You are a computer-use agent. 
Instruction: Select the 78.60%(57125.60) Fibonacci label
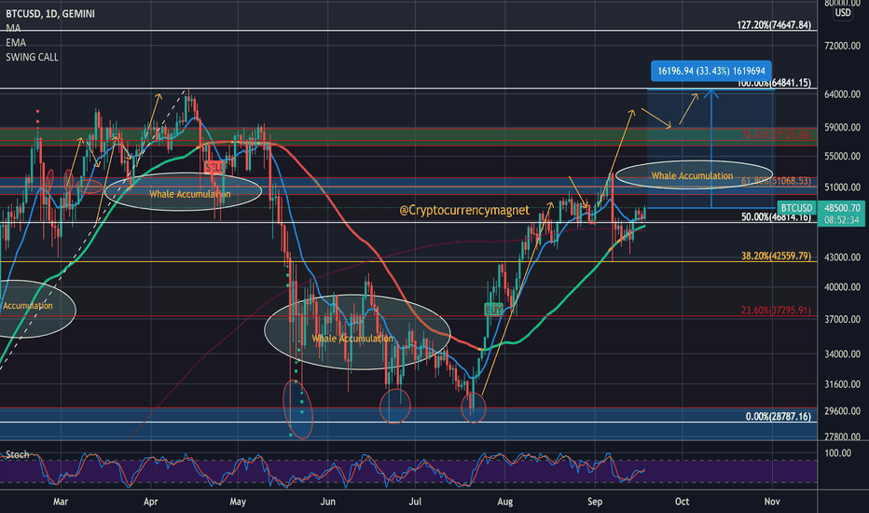click(776, 134)
